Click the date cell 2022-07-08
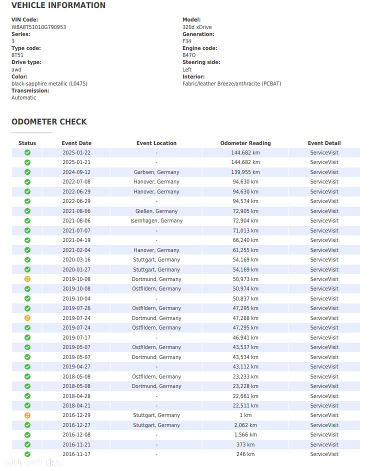The image size is (371, 471). coord(76,181)
